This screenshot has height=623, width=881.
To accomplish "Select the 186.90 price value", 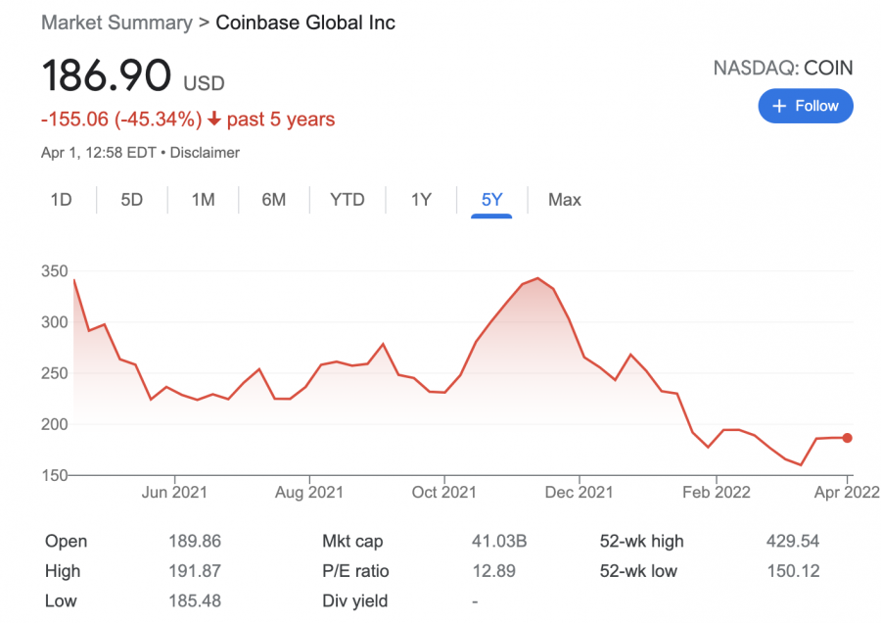I will pos(106,74).
